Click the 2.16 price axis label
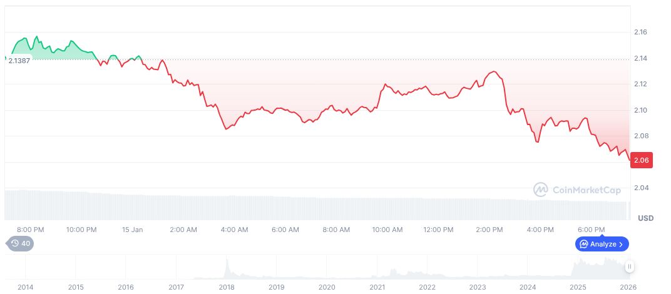This screenshot has height=294, width=671. pos(640,32)
